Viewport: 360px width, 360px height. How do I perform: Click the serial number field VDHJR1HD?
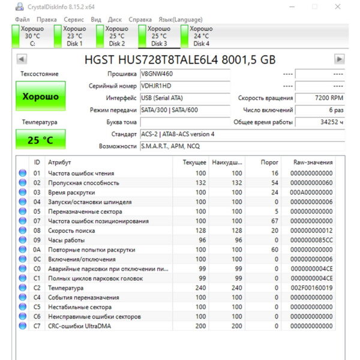click(185, 86)
